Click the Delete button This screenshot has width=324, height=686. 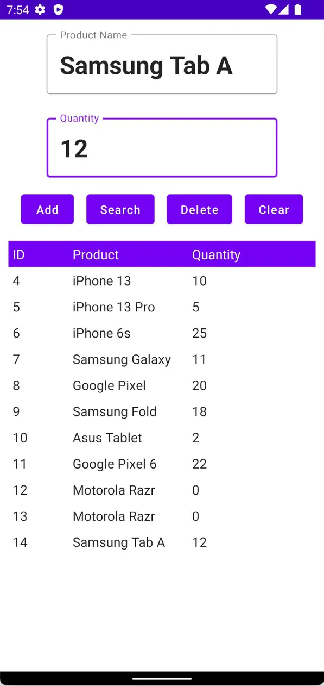[x=199, y=209]
